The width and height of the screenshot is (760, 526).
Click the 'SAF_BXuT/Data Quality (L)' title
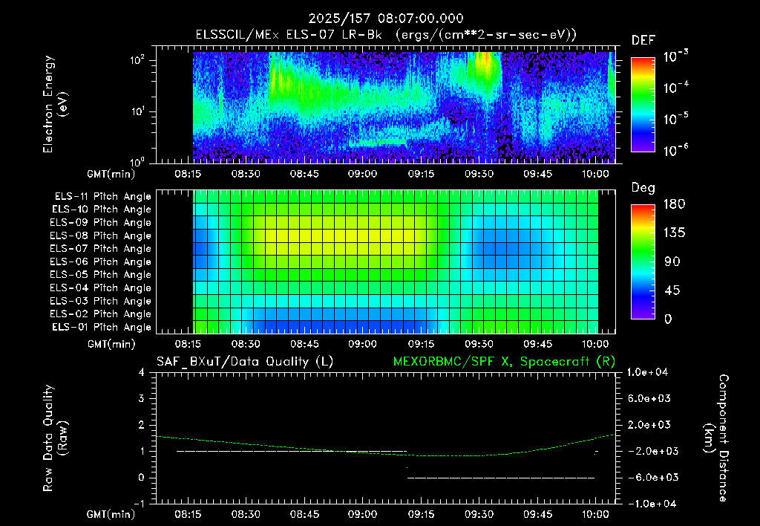coord(245,362)
